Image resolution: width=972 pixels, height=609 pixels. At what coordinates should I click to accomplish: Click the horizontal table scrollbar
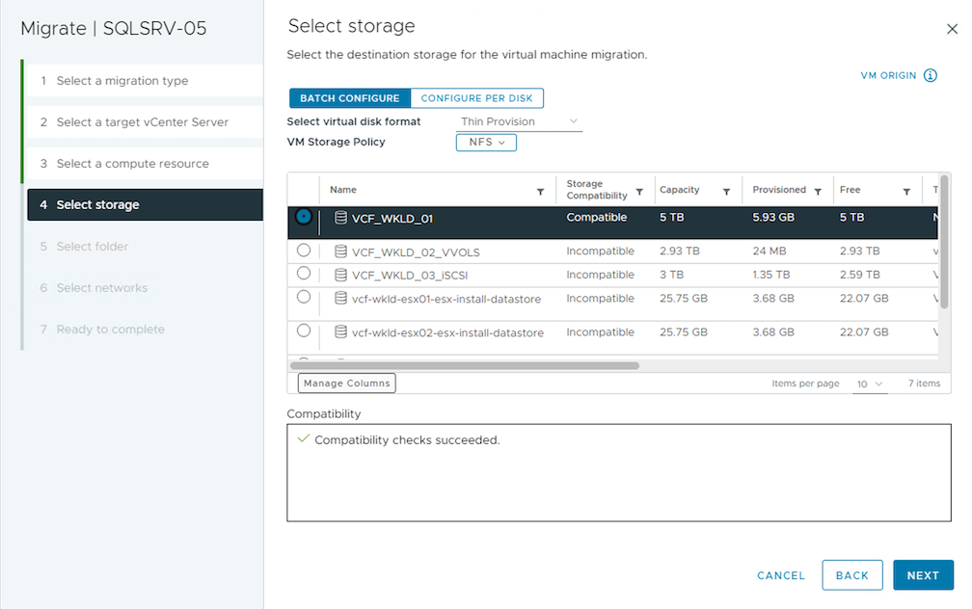click(x=465, y=366)
